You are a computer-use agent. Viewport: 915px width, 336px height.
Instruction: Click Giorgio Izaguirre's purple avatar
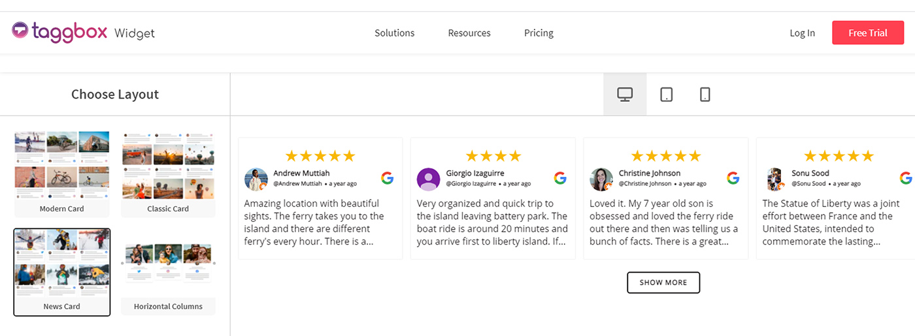[x=428, y=179]
